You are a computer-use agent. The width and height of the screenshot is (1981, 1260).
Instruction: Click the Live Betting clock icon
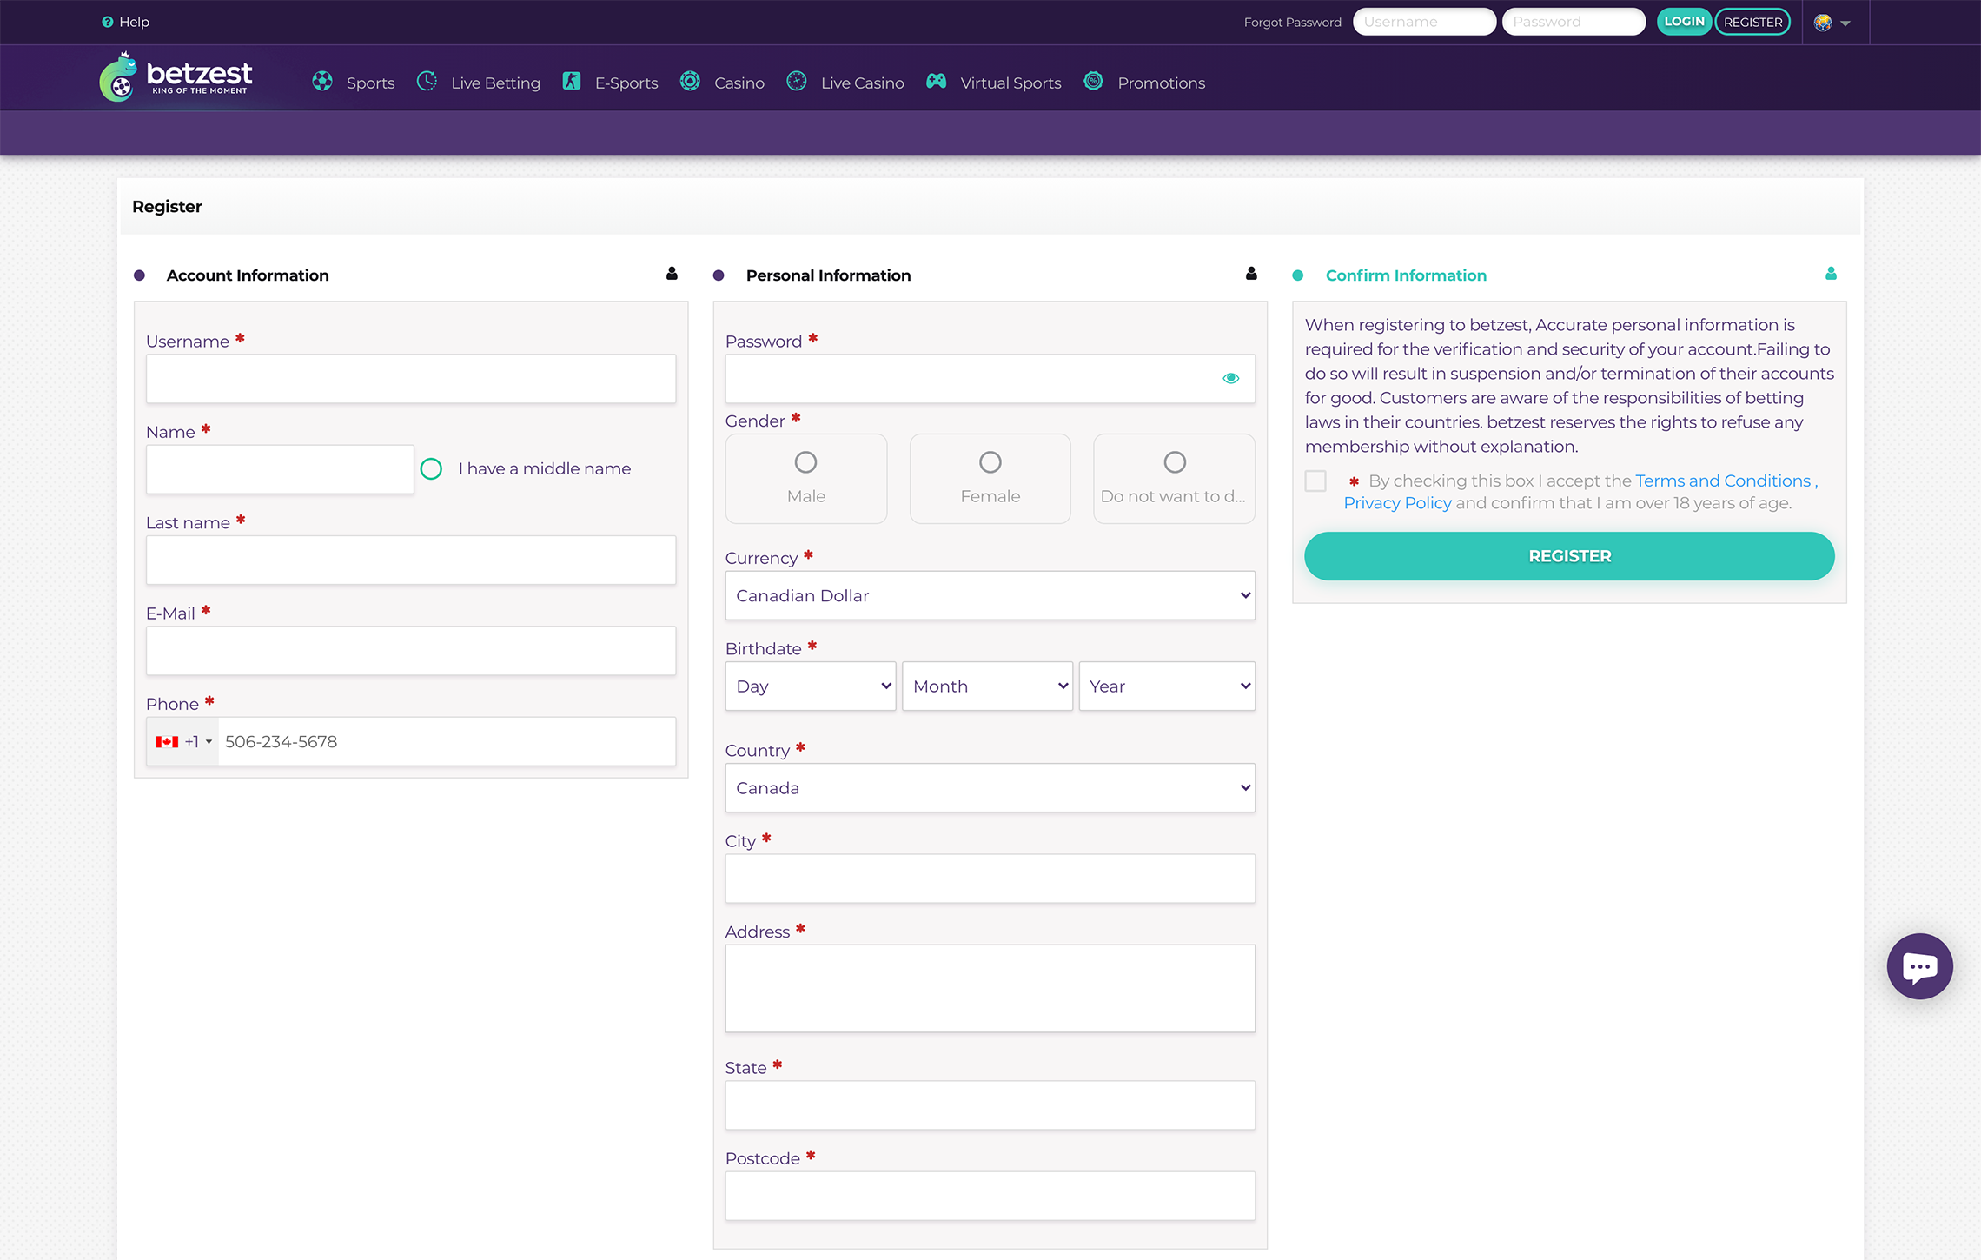click(427, 82)
